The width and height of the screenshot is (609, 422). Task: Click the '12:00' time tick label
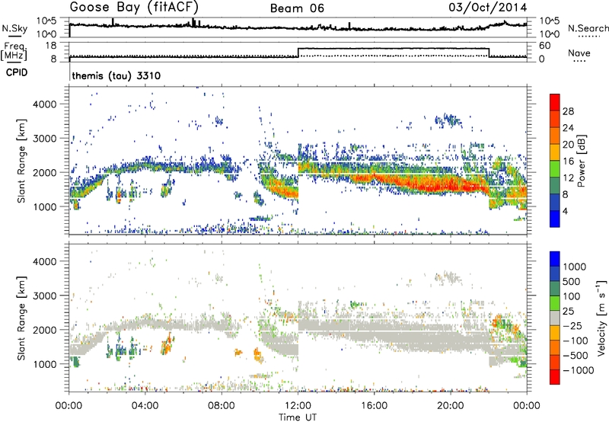coord(298,406)
